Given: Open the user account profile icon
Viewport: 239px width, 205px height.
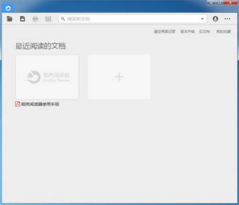Looking at the screenshot, I should pos(215,19).
